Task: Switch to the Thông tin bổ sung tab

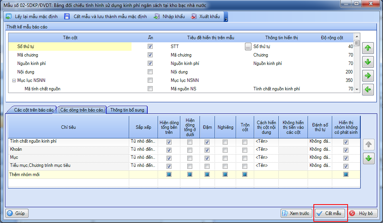Action: point(127,110)
